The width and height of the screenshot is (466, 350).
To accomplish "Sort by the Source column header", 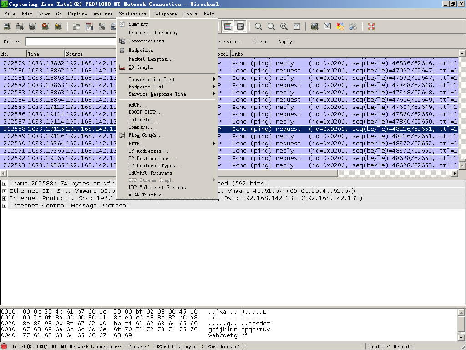I will (91, 54).
